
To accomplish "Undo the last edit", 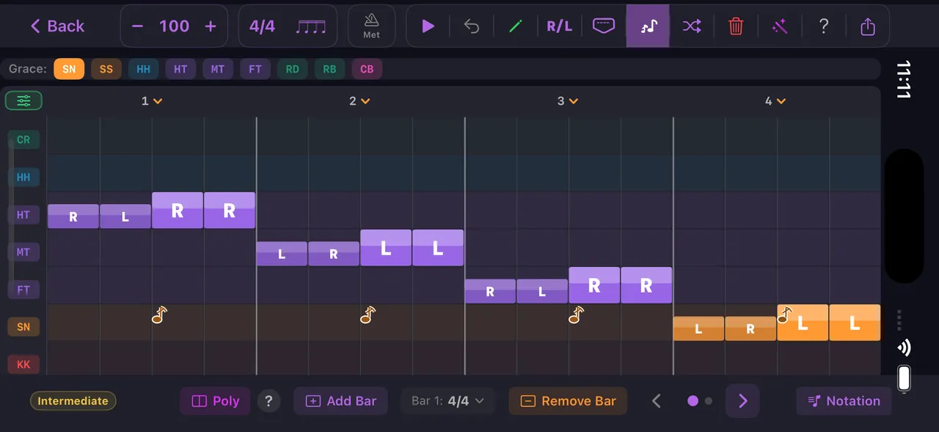I will point(472,26).
